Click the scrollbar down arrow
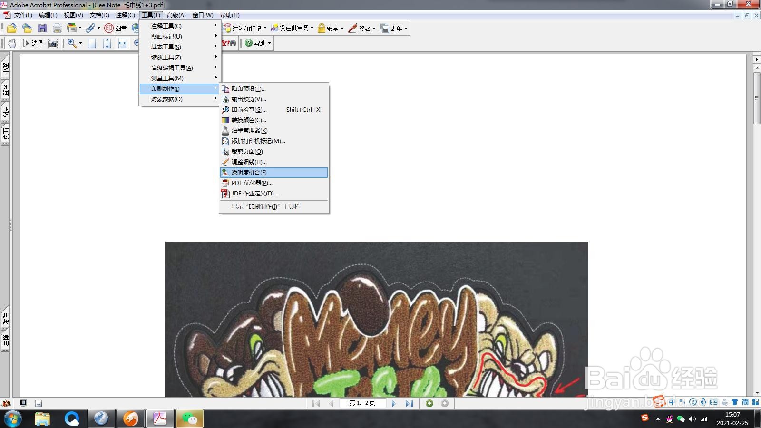 pos(757,393)
